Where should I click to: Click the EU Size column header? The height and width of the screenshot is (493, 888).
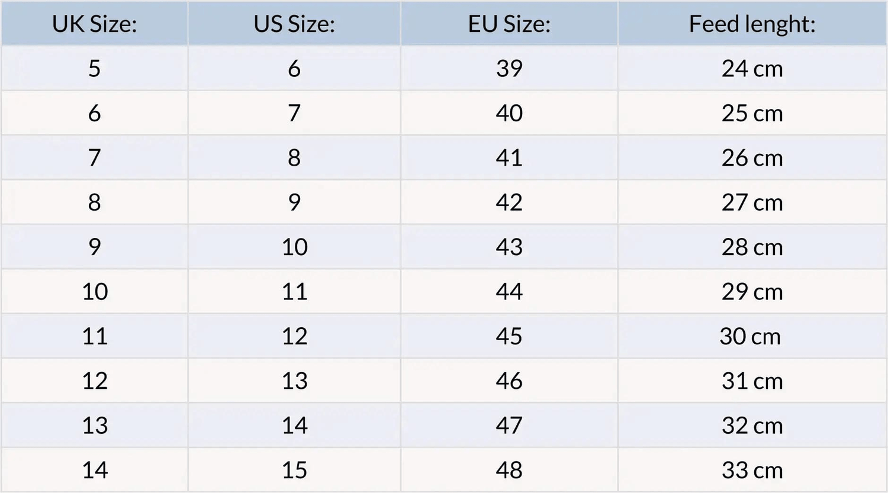[509, 24]
